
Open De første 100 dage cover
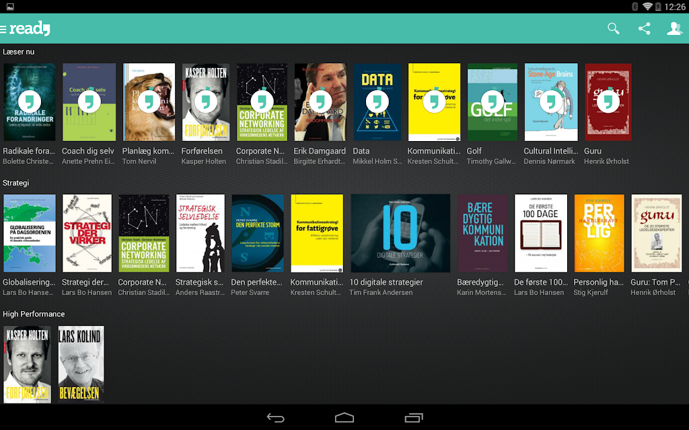(x=541, y=233)
